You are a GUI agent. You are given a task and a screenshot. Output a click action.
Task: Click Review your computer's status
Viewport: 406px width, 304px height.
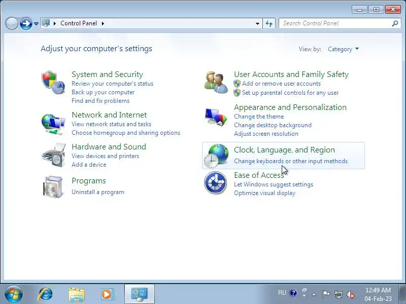point(112,84)
